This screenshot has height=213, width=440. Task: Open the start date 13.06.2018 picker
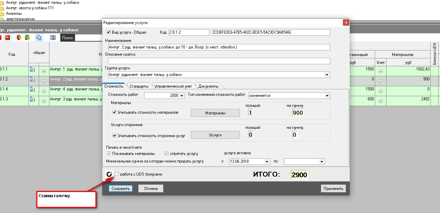(267, 161)
